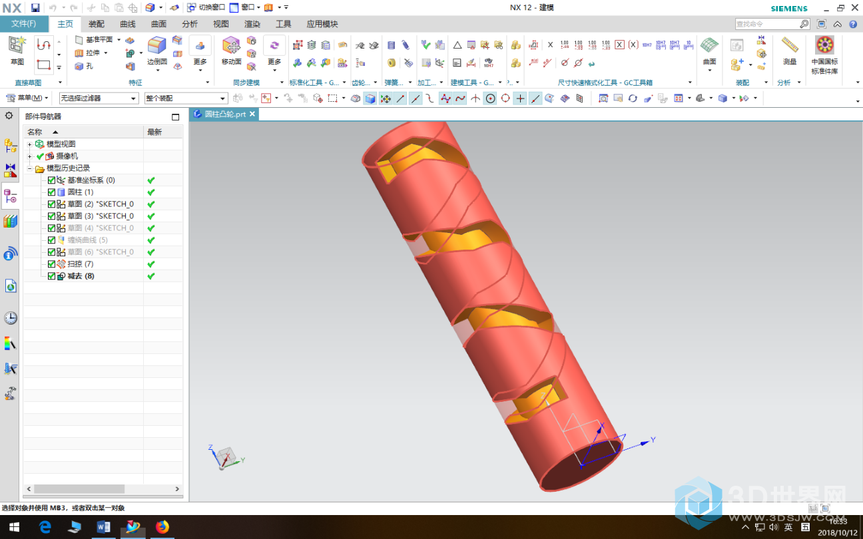The image size is (863, 539).
Task: Select the Hole (孔) feature icon
Action: tap(79, 66)
